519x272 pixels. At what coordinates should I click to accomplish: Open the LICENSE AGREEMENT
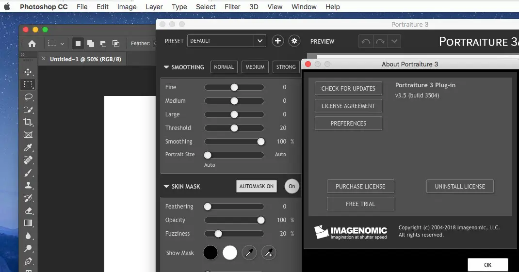tap(348, 106)
